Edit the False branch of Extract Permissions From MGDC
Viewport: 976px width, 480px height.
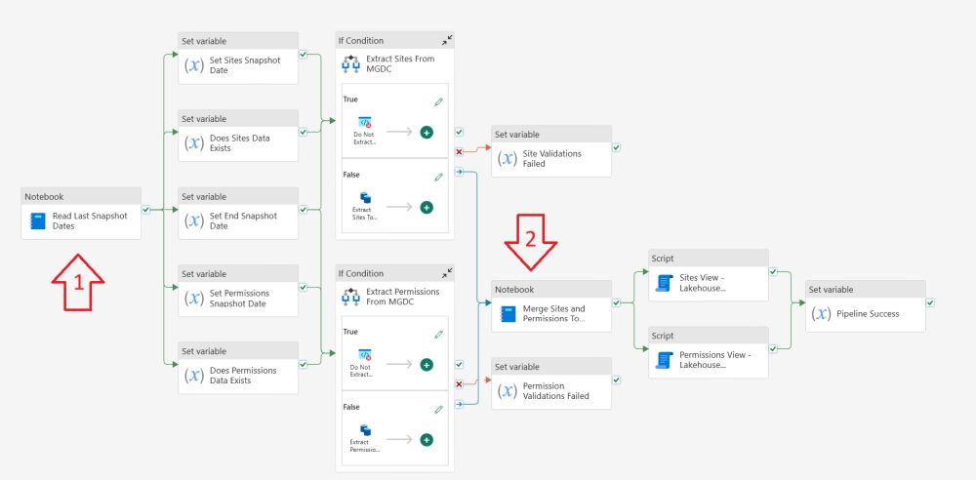point(439,409)
